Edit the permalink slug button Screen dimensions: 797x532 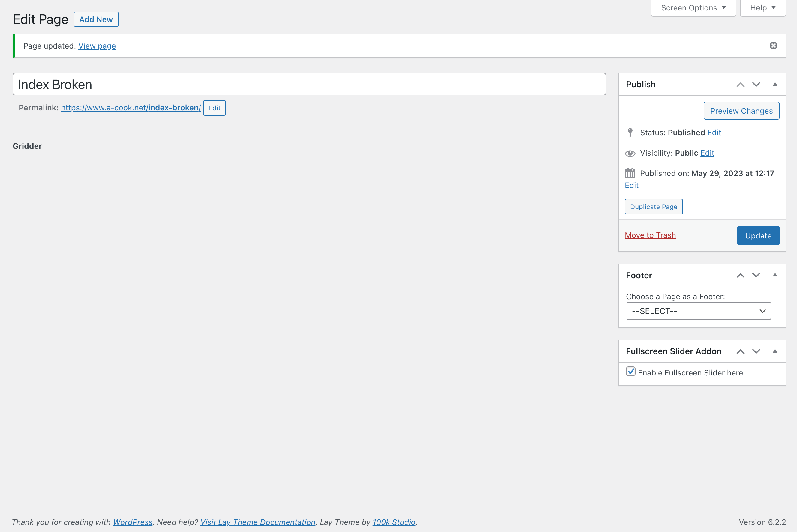coord(214,108)
